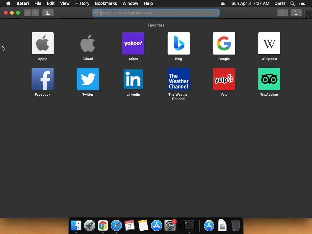Open Finder from the Dock
The width and height of the screenshot is (312, 234).
point(76,225)
